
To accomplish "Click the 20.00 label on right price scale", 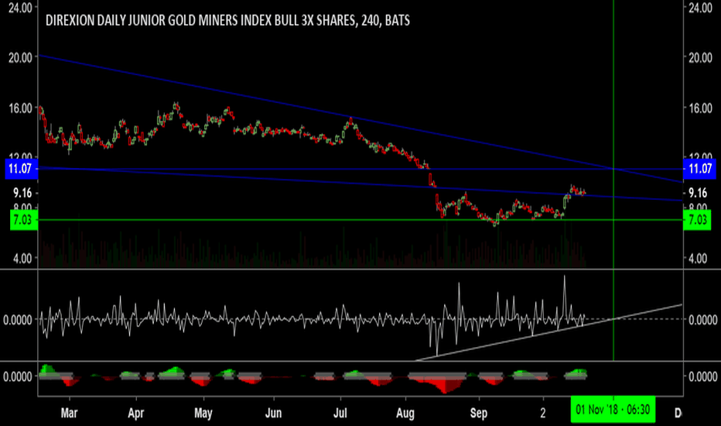I will (x=700, y=57).
